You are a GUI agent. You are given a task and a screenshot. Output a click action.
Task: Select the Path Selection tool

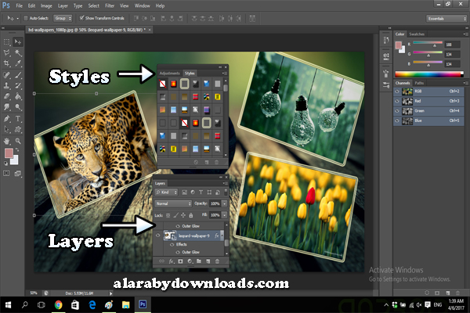[6, 129]
